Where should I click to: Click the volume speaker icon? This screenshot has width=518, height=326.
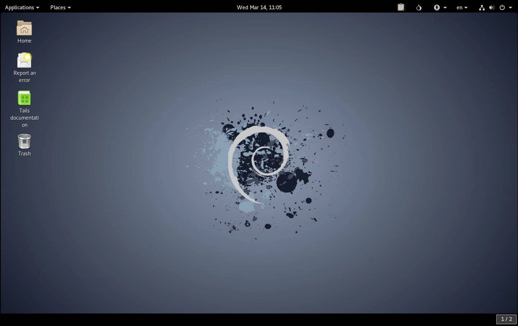[492, 7]
